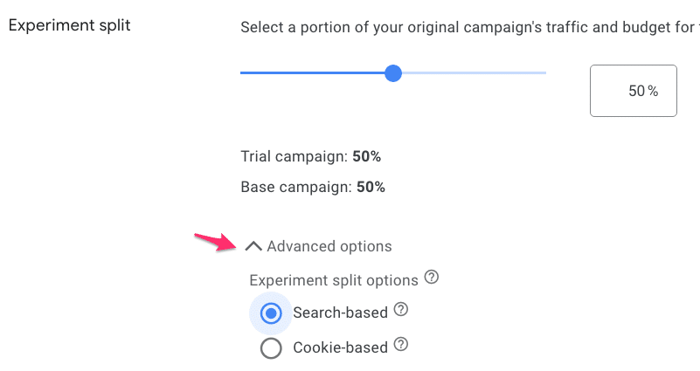700x371 pixels.
Task: Click the Trial campaign 50% text
Action: point(311,156)
